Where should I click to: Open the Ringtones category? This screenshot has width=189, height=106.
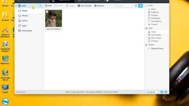click(155, 12)
